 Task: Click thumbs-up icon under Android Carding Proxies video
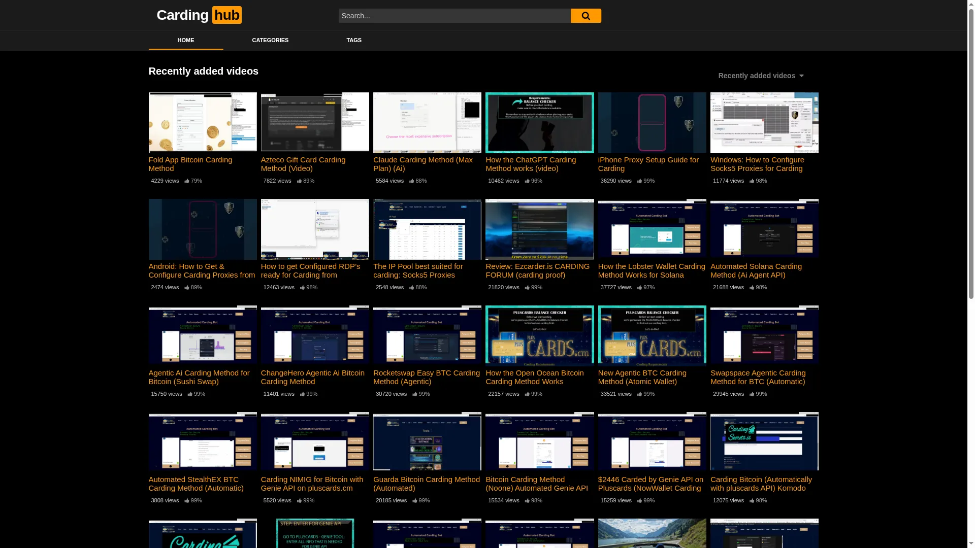(187, 287)
